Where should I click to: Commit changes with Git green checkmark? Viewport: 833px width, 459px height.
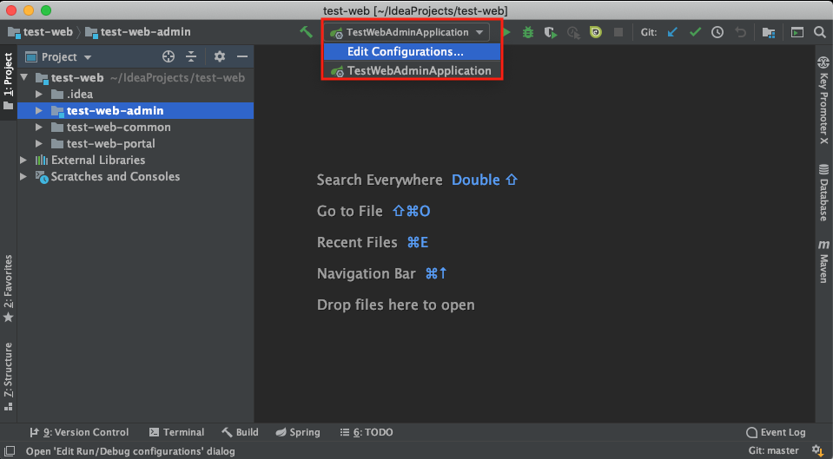click(x=695, y=32)
